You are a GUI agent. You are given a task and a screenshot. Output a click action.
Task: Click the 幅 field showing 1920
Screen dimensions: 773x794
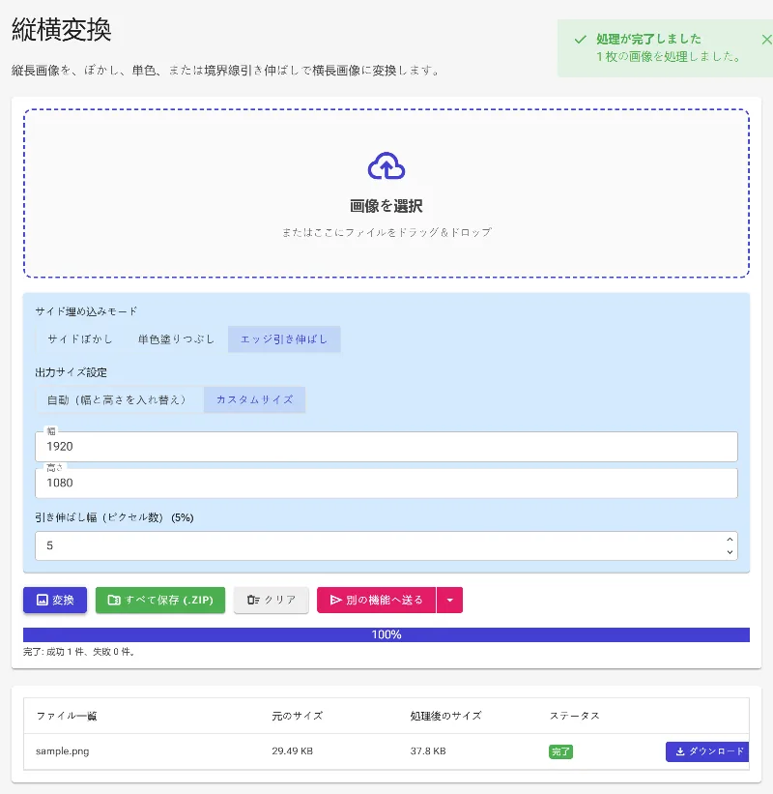point(386,447)
